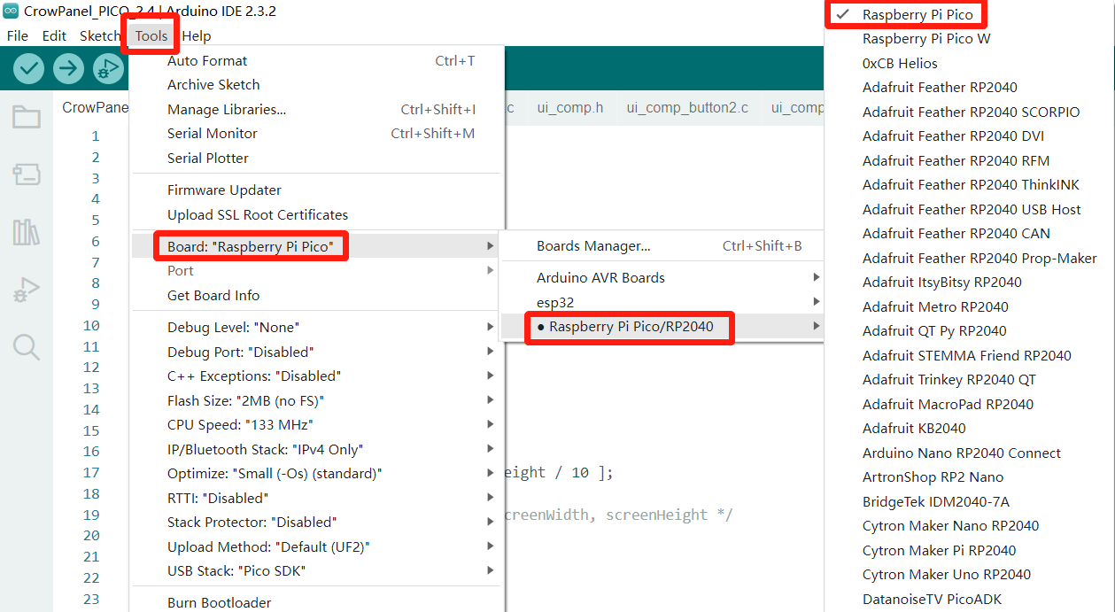This screenshot has height=612, width=1115.
Task: Expand the Board: "Raspberry Pi Pico" submenu
Action: (318, 247)
